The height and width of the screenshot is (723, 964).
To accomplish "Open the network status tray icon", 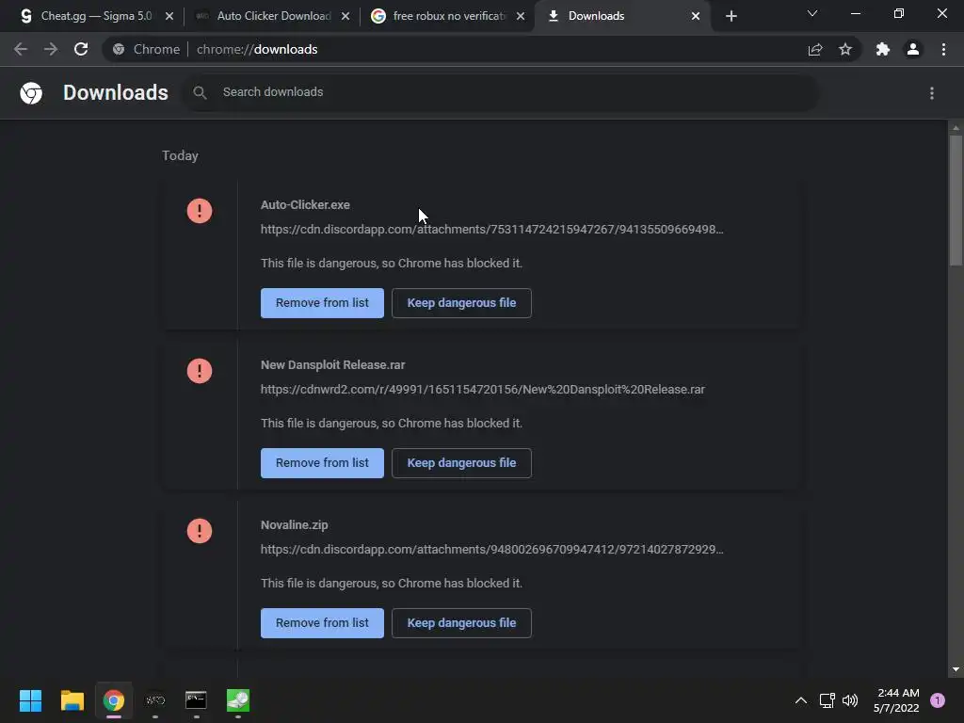I will (827, 700).
